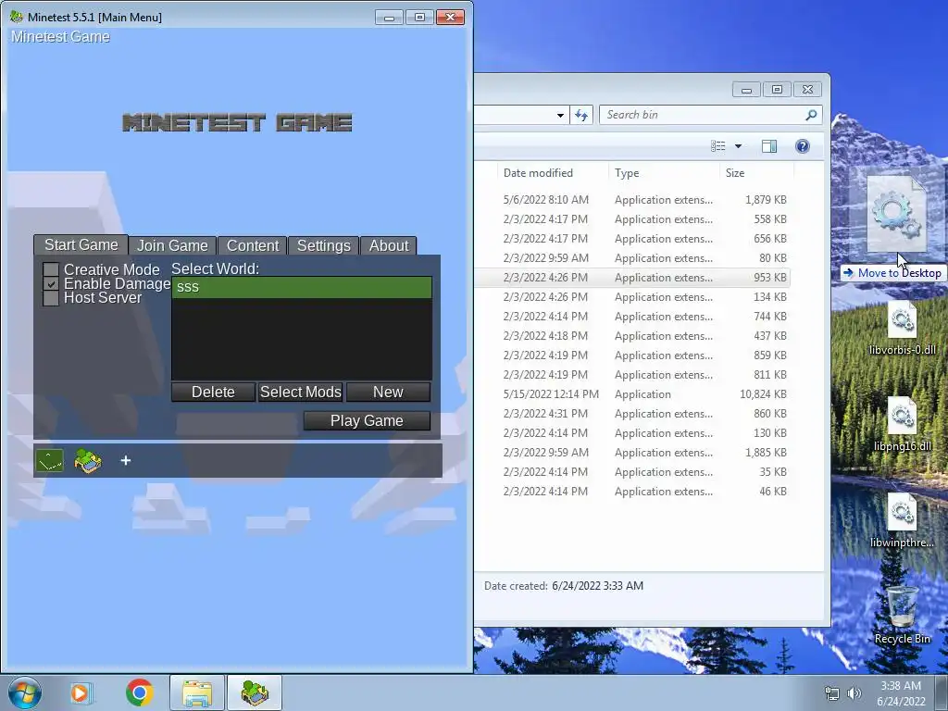Click the plus icon to install games

tap(126, 461)
